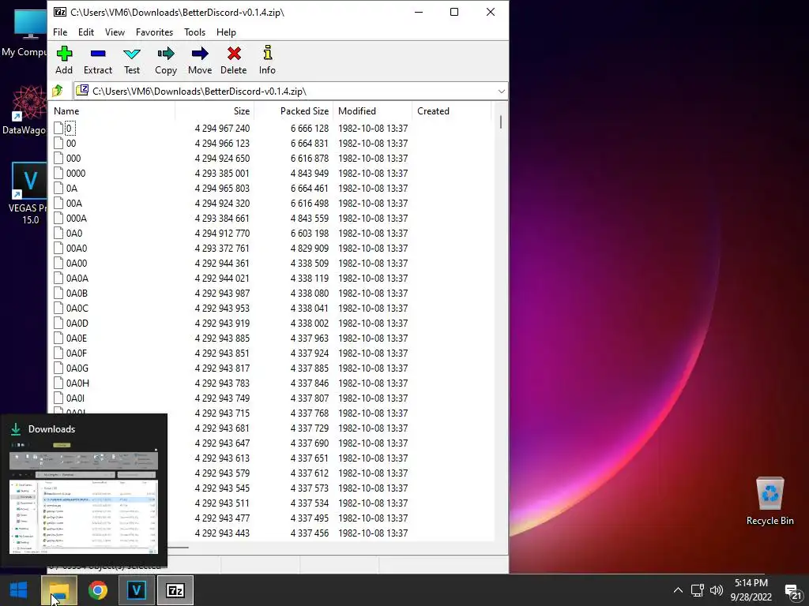Image resolution: width=809 pixels, height=606 pixels.
Task: Open the Edit menu
Action: [85, 32]
